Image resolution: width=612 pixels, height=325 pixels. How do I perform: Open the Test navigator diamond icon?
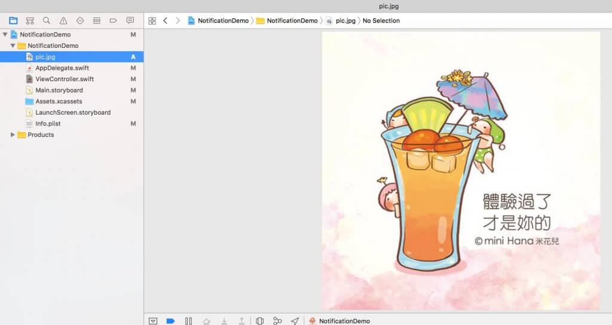click(80, 21)
